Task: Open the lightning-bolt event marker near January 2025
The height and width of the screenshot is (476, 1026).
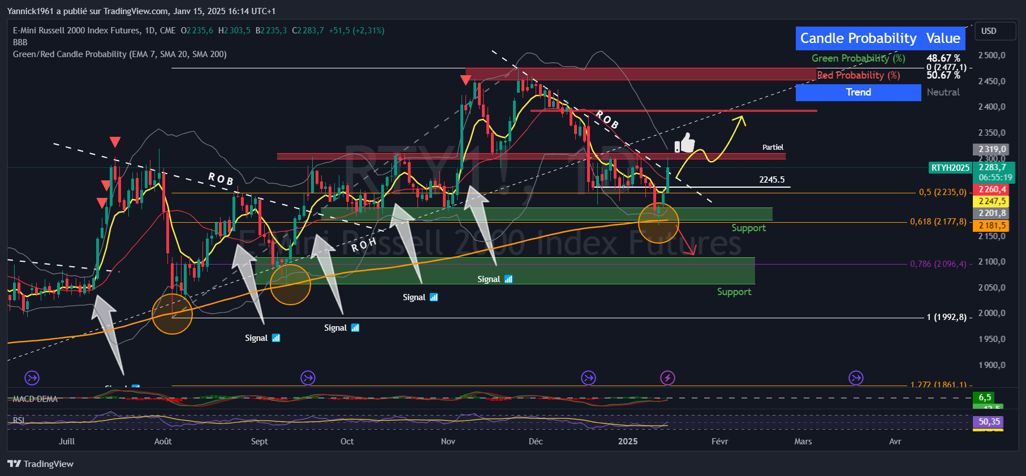Action: point(667,378)
